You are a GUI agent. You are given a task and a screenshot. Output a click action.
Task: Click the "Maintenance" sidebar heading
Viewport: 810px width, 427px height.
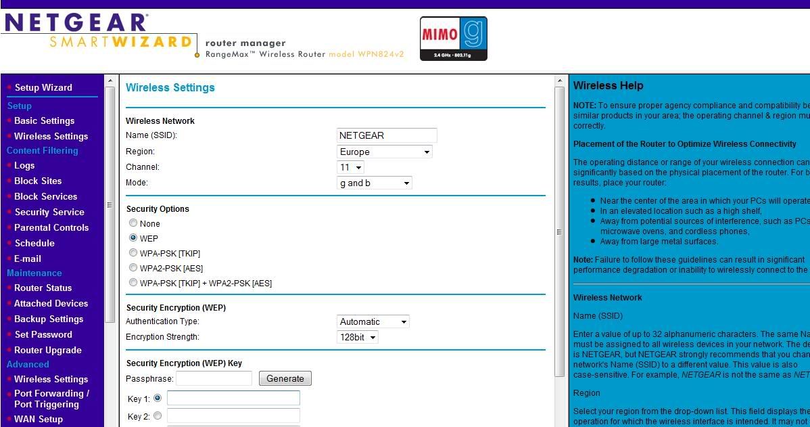(x=34, y=273)
